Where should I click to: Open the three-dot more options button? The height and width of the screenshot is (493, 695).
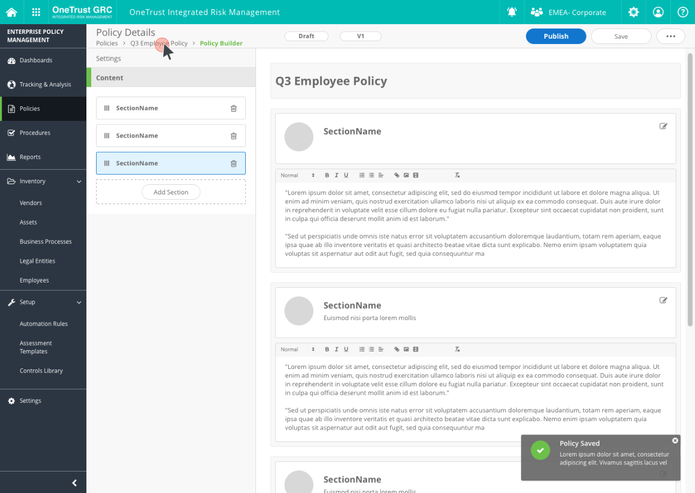[x=670, y=36]
